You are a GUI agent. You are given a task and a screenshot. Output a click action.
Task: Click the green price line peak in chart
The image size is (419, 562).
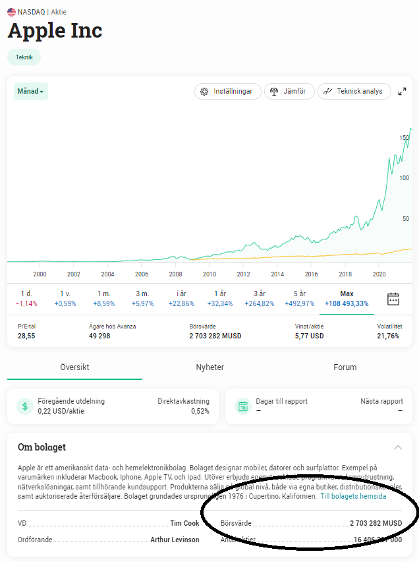(410, 129)
